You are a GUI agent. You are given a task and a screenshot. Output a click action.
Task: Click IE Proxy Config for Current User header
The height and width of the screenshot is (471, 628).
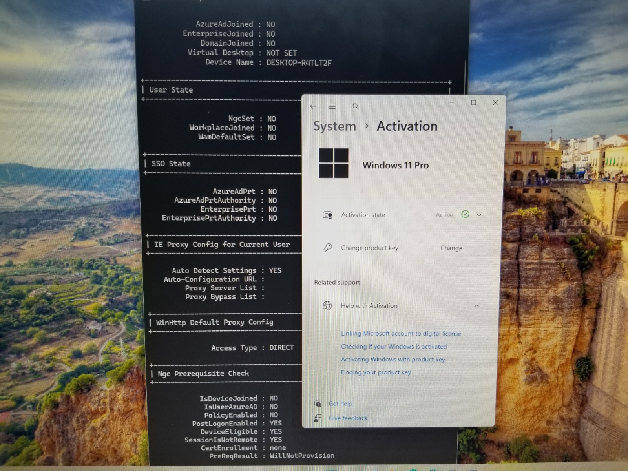click(x=222, y=244)
